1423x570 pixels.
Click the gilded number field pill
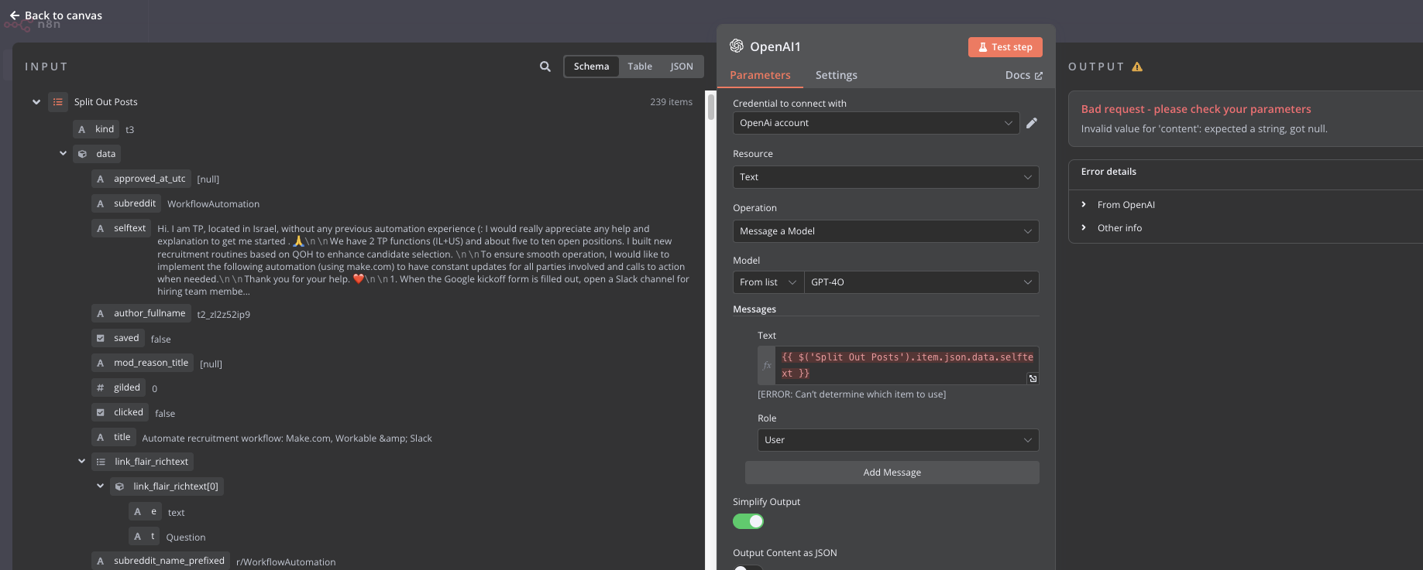point(119,387)
